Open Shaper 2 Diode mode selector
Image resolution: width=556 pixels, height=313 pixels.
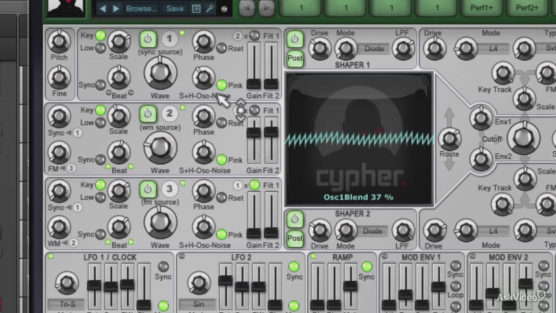(x=372, y=231)
